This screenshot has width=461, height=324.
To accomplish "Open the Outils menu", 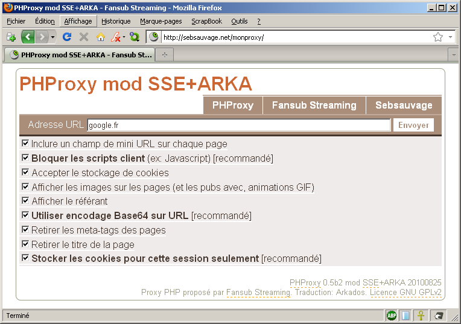I will coord(239,21).
